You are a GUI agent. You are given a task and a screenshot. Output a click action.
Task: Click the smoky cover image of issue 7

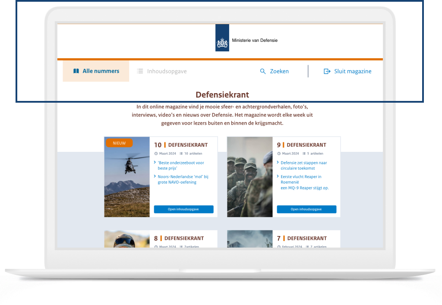[250, 239]
